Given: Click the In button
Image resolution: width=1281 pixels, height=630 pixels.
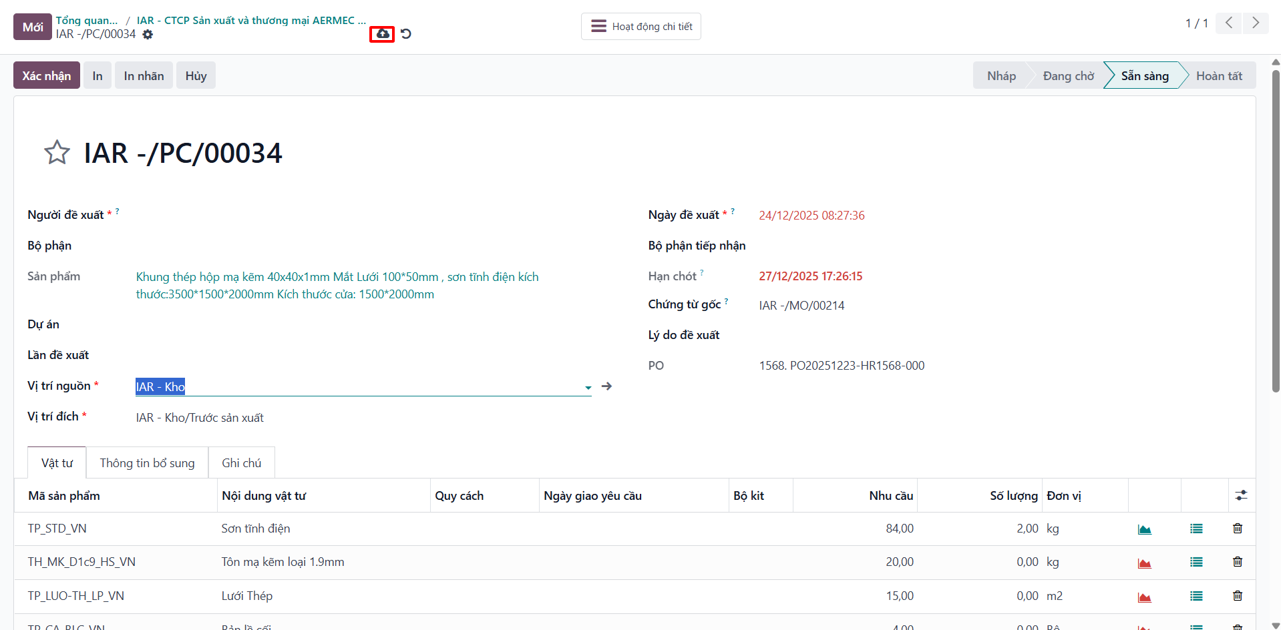Looking at the screenshot, I should [98, 75].
